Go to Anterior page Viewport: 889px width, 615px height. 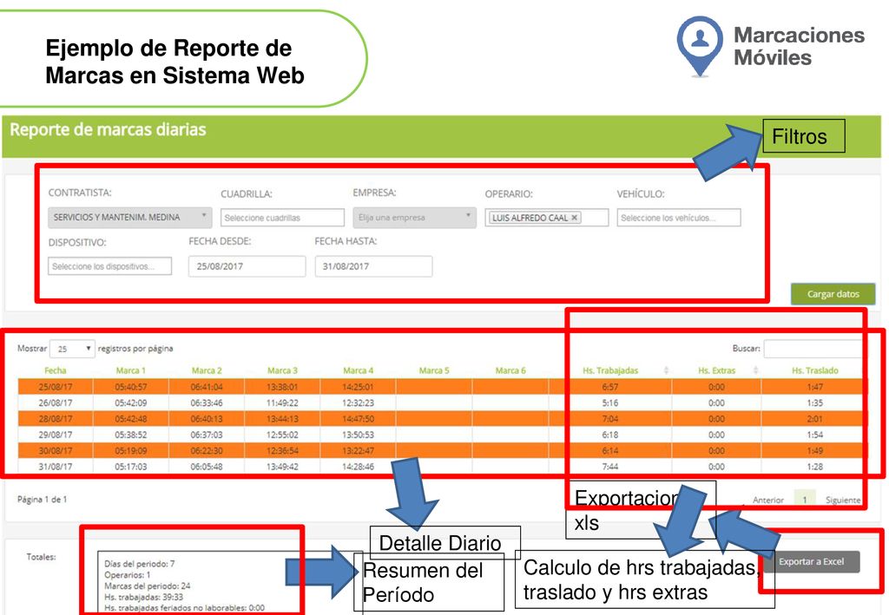(767, 500)
